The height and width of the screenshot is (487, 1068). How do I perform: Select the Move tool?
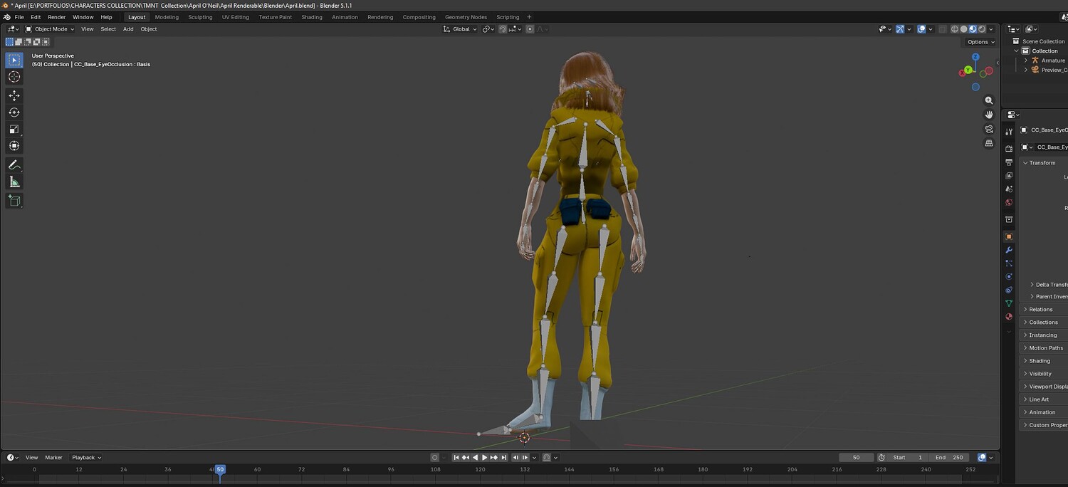tap(14, 95)
